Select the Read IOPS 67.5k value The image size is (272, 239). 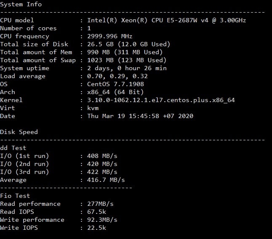(96, 212)
